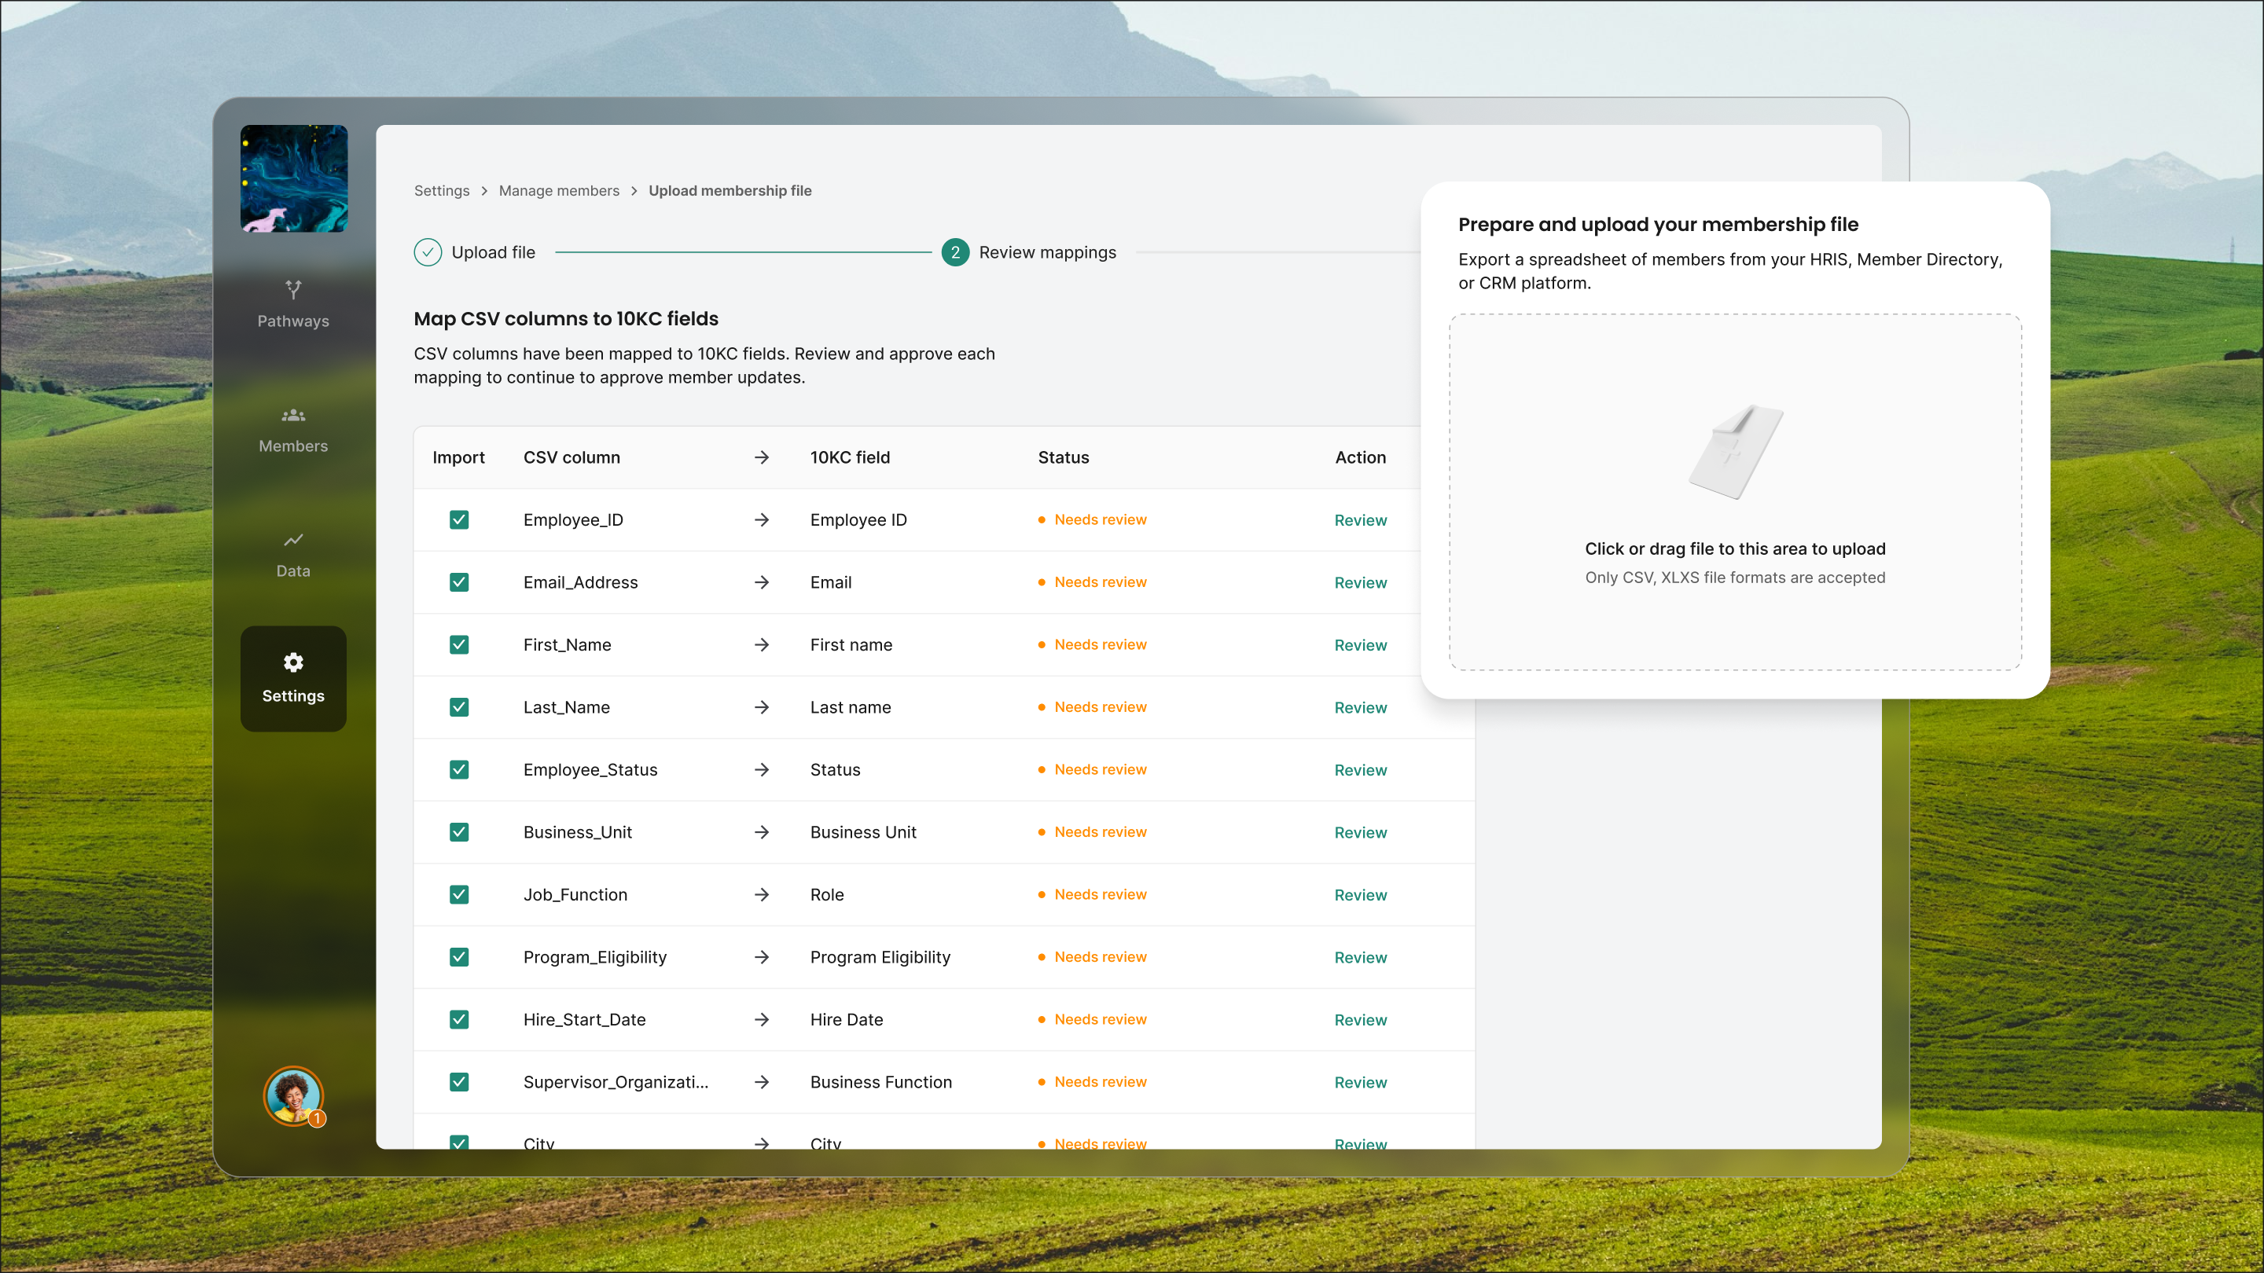2264x1273 pixels.
Task: Click the Import column header
Action: (458, 457)
